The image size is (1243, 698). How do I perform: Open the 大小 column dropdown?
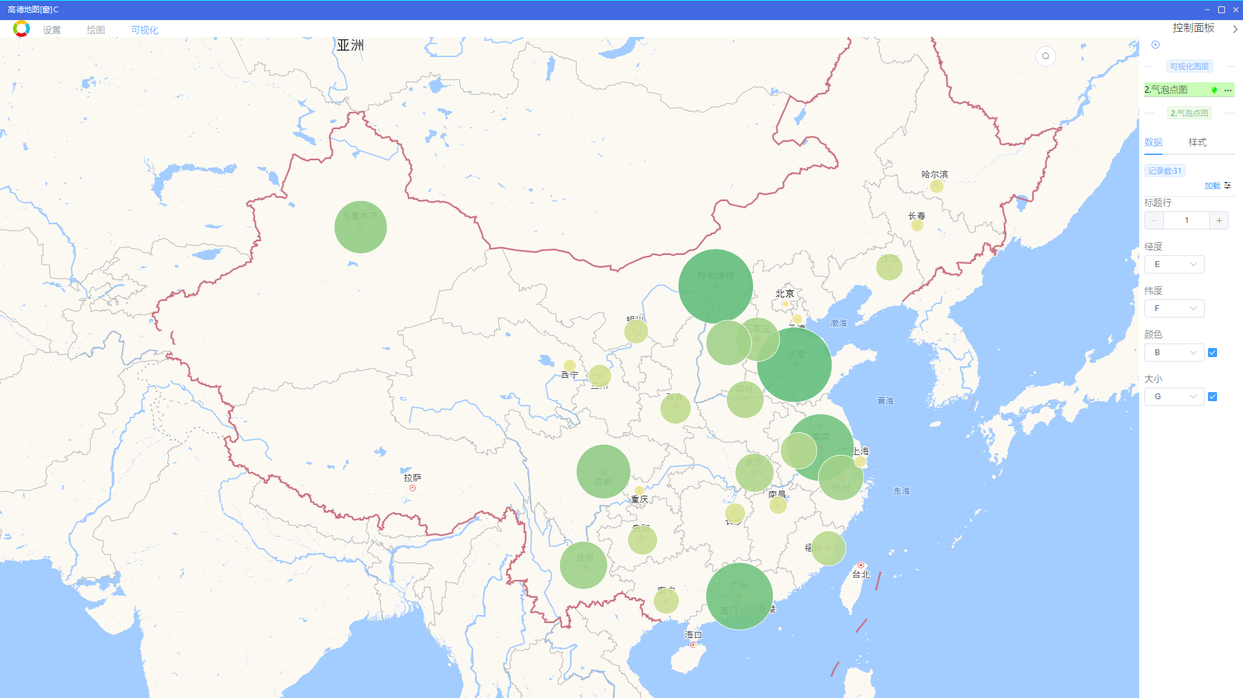(1174, 397)
